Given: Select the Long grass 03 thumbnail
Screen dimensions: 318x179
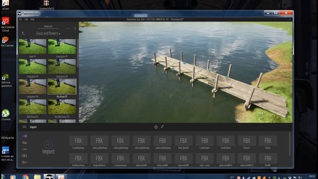Looking at the screenshot, I should point(62,67).
